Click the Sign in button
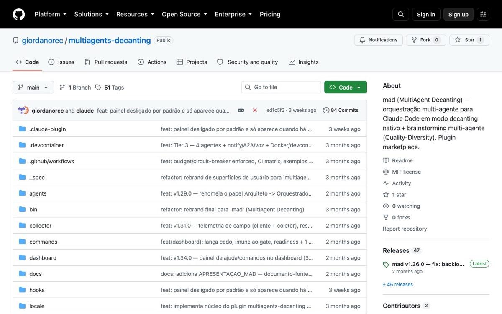 tap(426, 14)
